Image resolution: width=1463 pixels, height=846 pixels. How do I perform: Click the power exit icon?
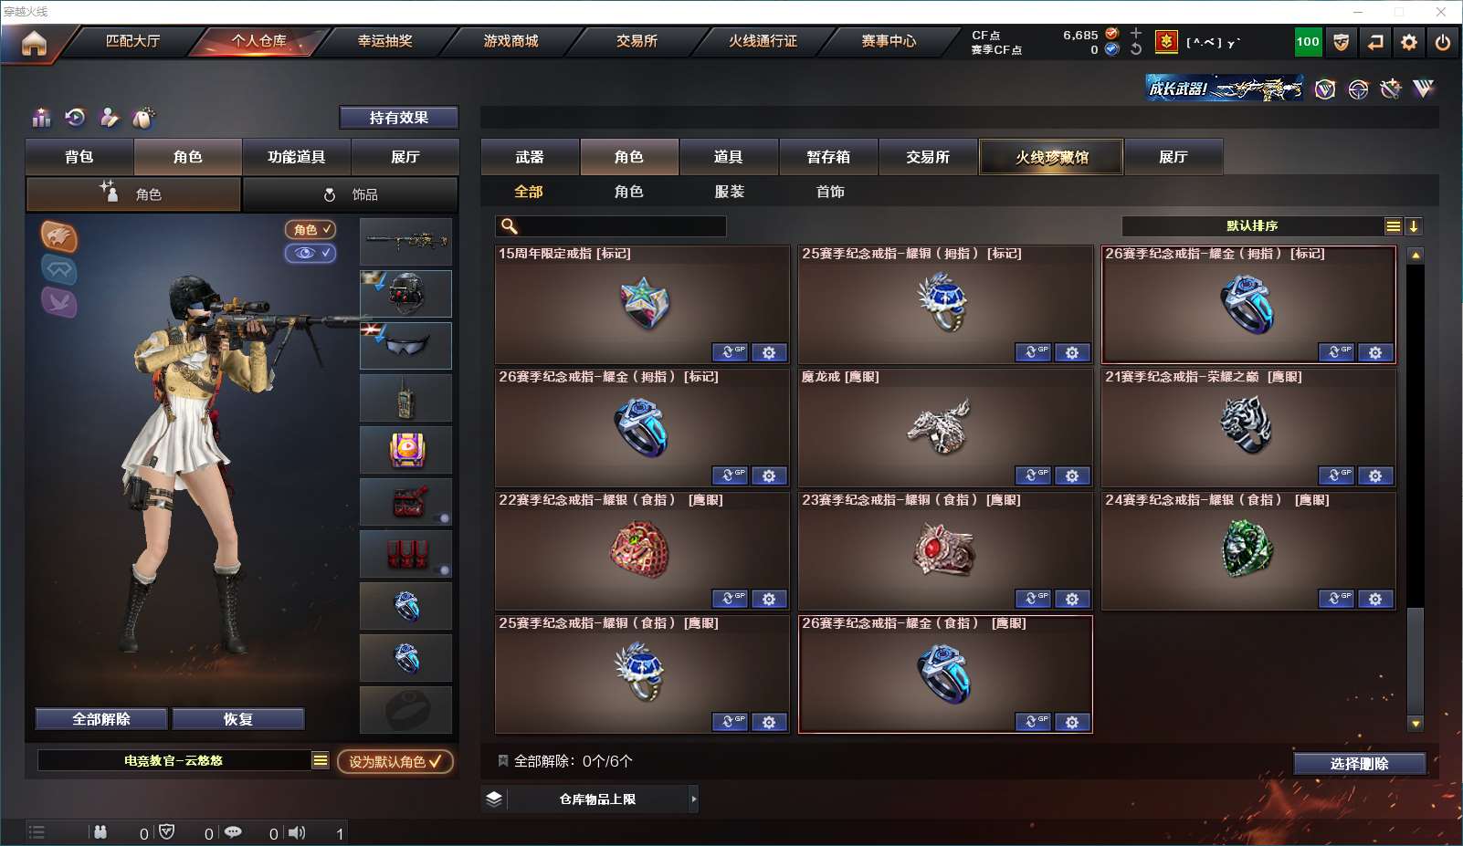point(1443,42)
